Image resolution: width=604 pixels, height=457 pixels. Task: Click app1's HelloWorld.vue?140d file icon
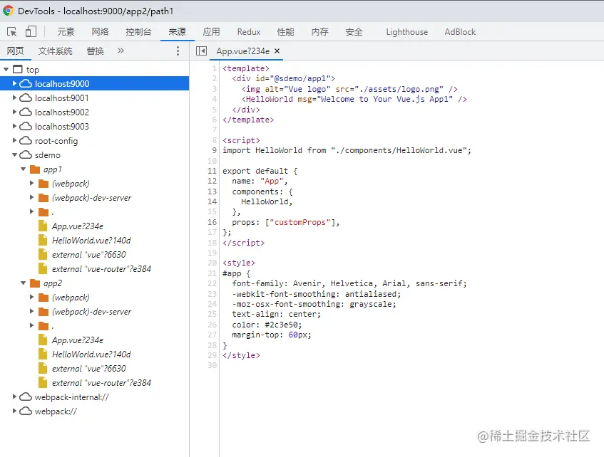tap(43, 240)
